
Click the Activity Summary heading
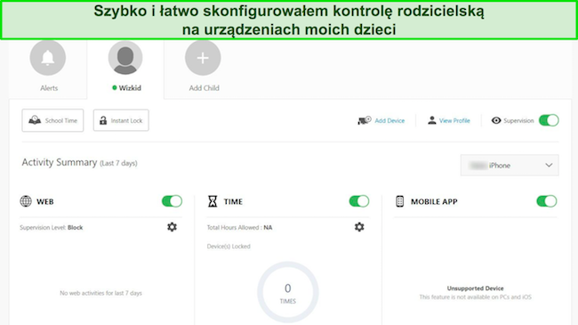[59, 162]
